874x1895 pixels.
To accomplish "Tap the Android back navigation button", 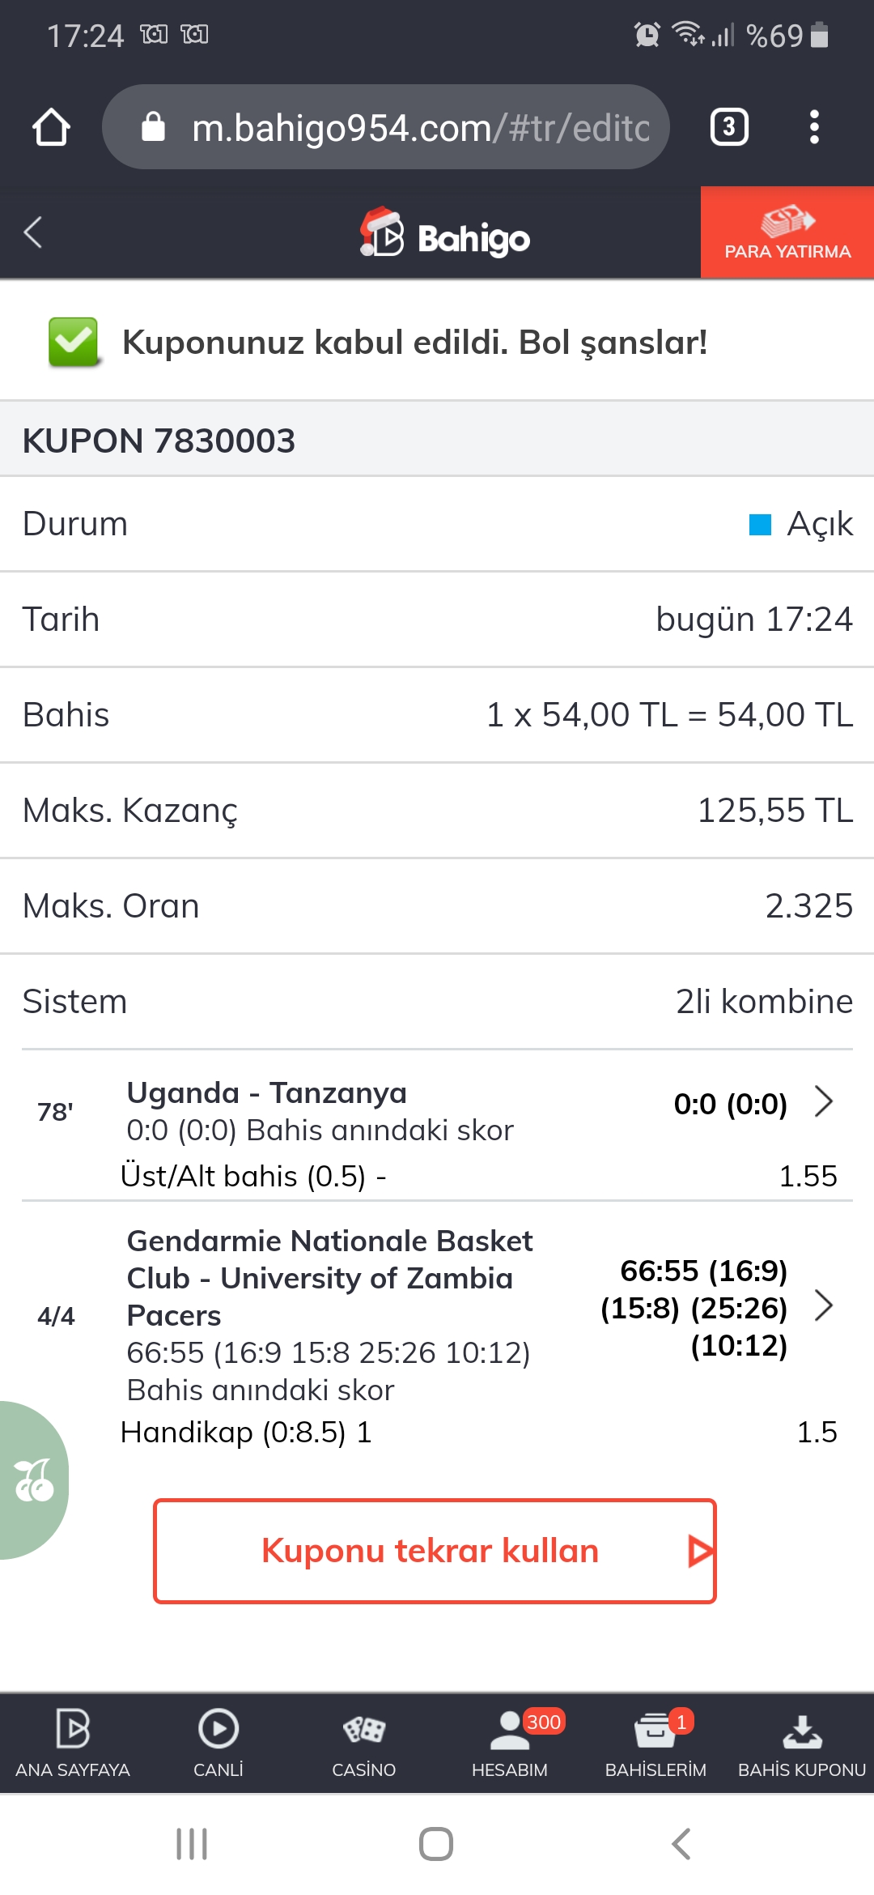I will [x=681, y=1844].
